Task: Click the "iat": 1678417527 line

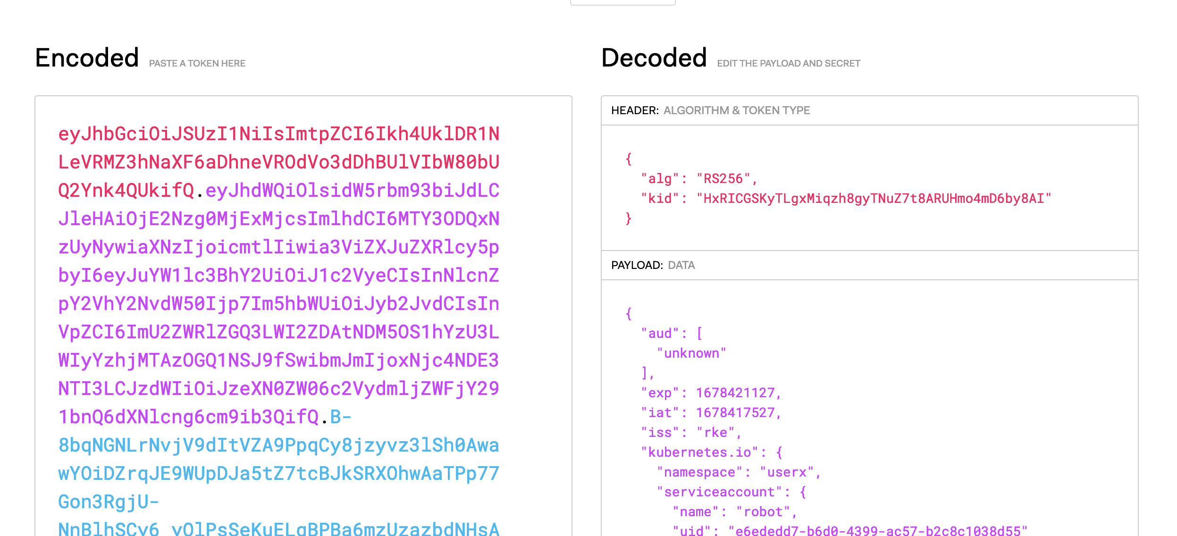Action: (711, 413)
